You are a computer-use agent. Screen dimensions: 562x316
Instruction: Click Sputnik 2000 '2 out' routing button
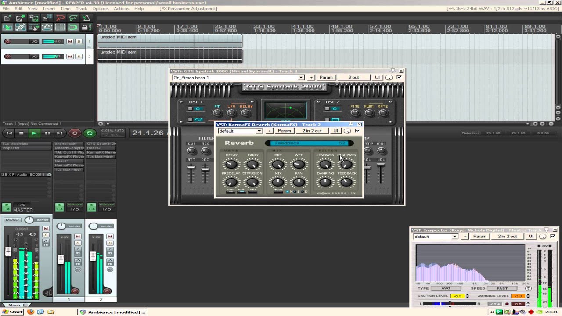coord(353,77)
